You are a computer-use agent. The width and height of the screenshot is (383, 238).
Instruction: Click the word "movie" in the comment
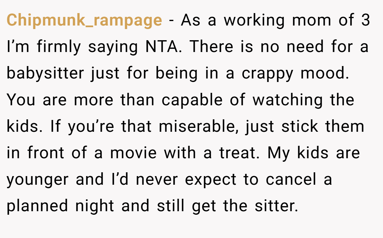pos(133,153)
